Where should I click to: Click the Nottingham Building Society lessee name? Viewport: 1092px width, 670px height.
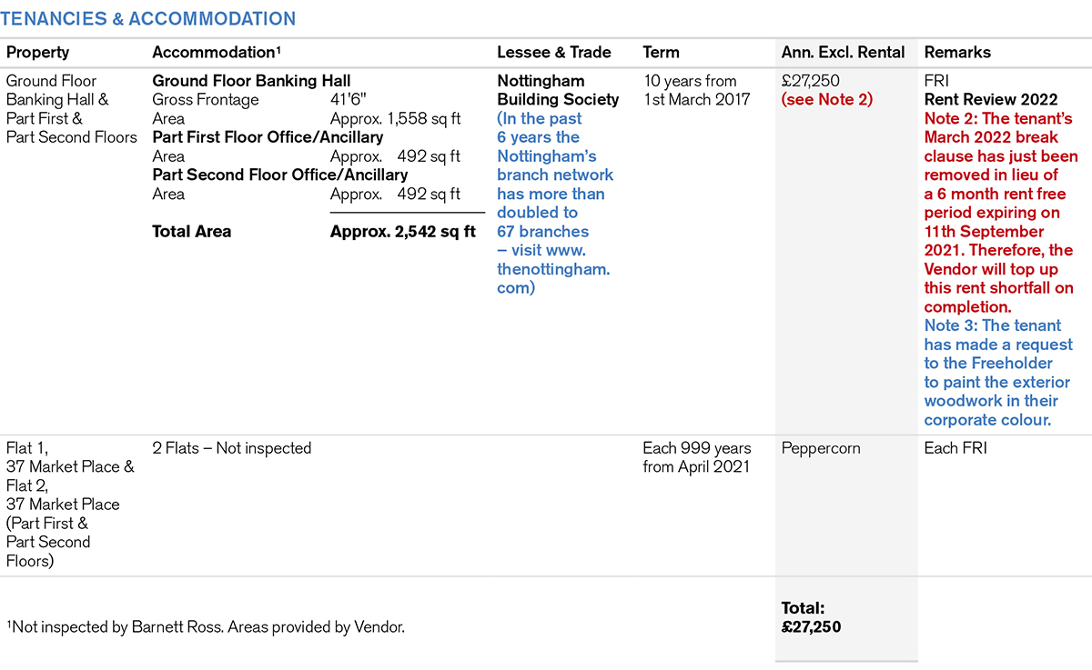point(557,90)
